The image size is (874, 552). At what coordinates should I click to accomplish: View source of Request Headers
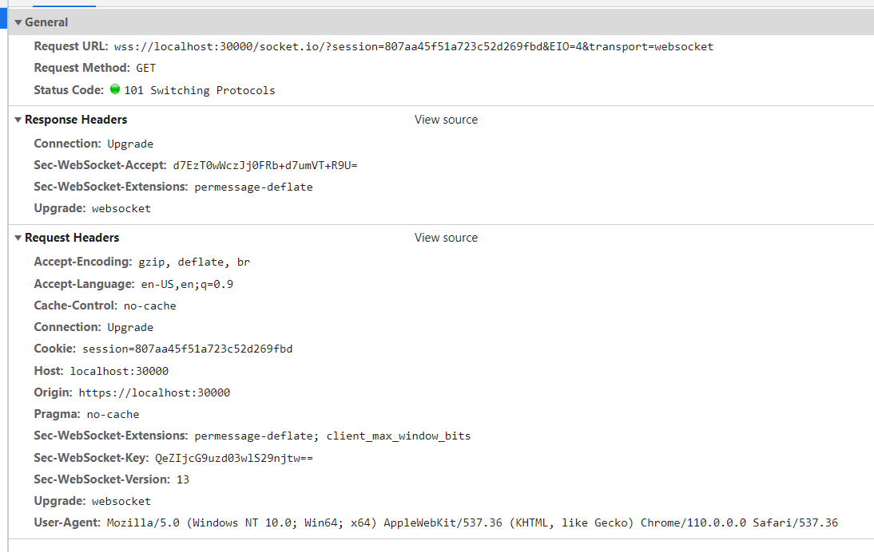445,237
